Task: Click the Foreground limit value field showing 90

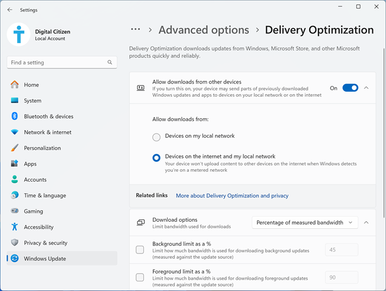Action: tap(342, 277)
